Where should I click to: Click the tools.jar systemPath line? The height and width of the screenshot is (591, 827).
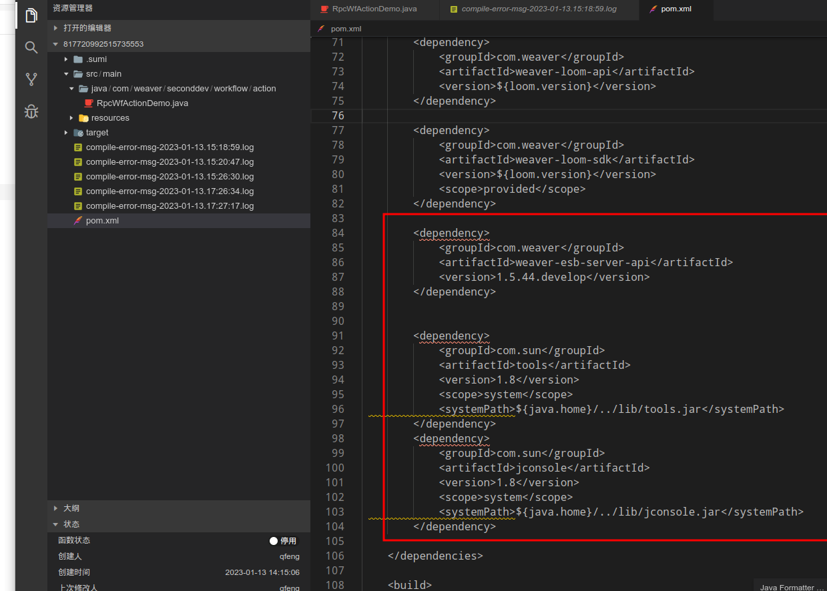(x=611, y=409)
